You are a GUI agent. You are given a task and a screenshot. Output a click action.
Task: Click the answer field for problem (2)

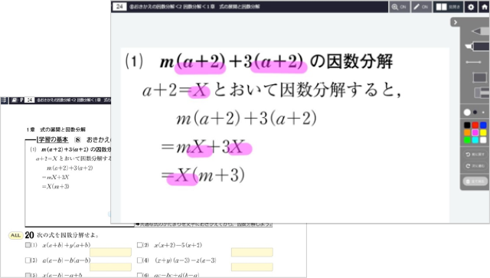click(x=252, y=252)
